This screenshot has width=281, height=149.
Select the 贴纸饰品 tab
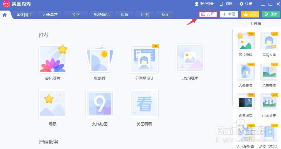tap(102, 15)
